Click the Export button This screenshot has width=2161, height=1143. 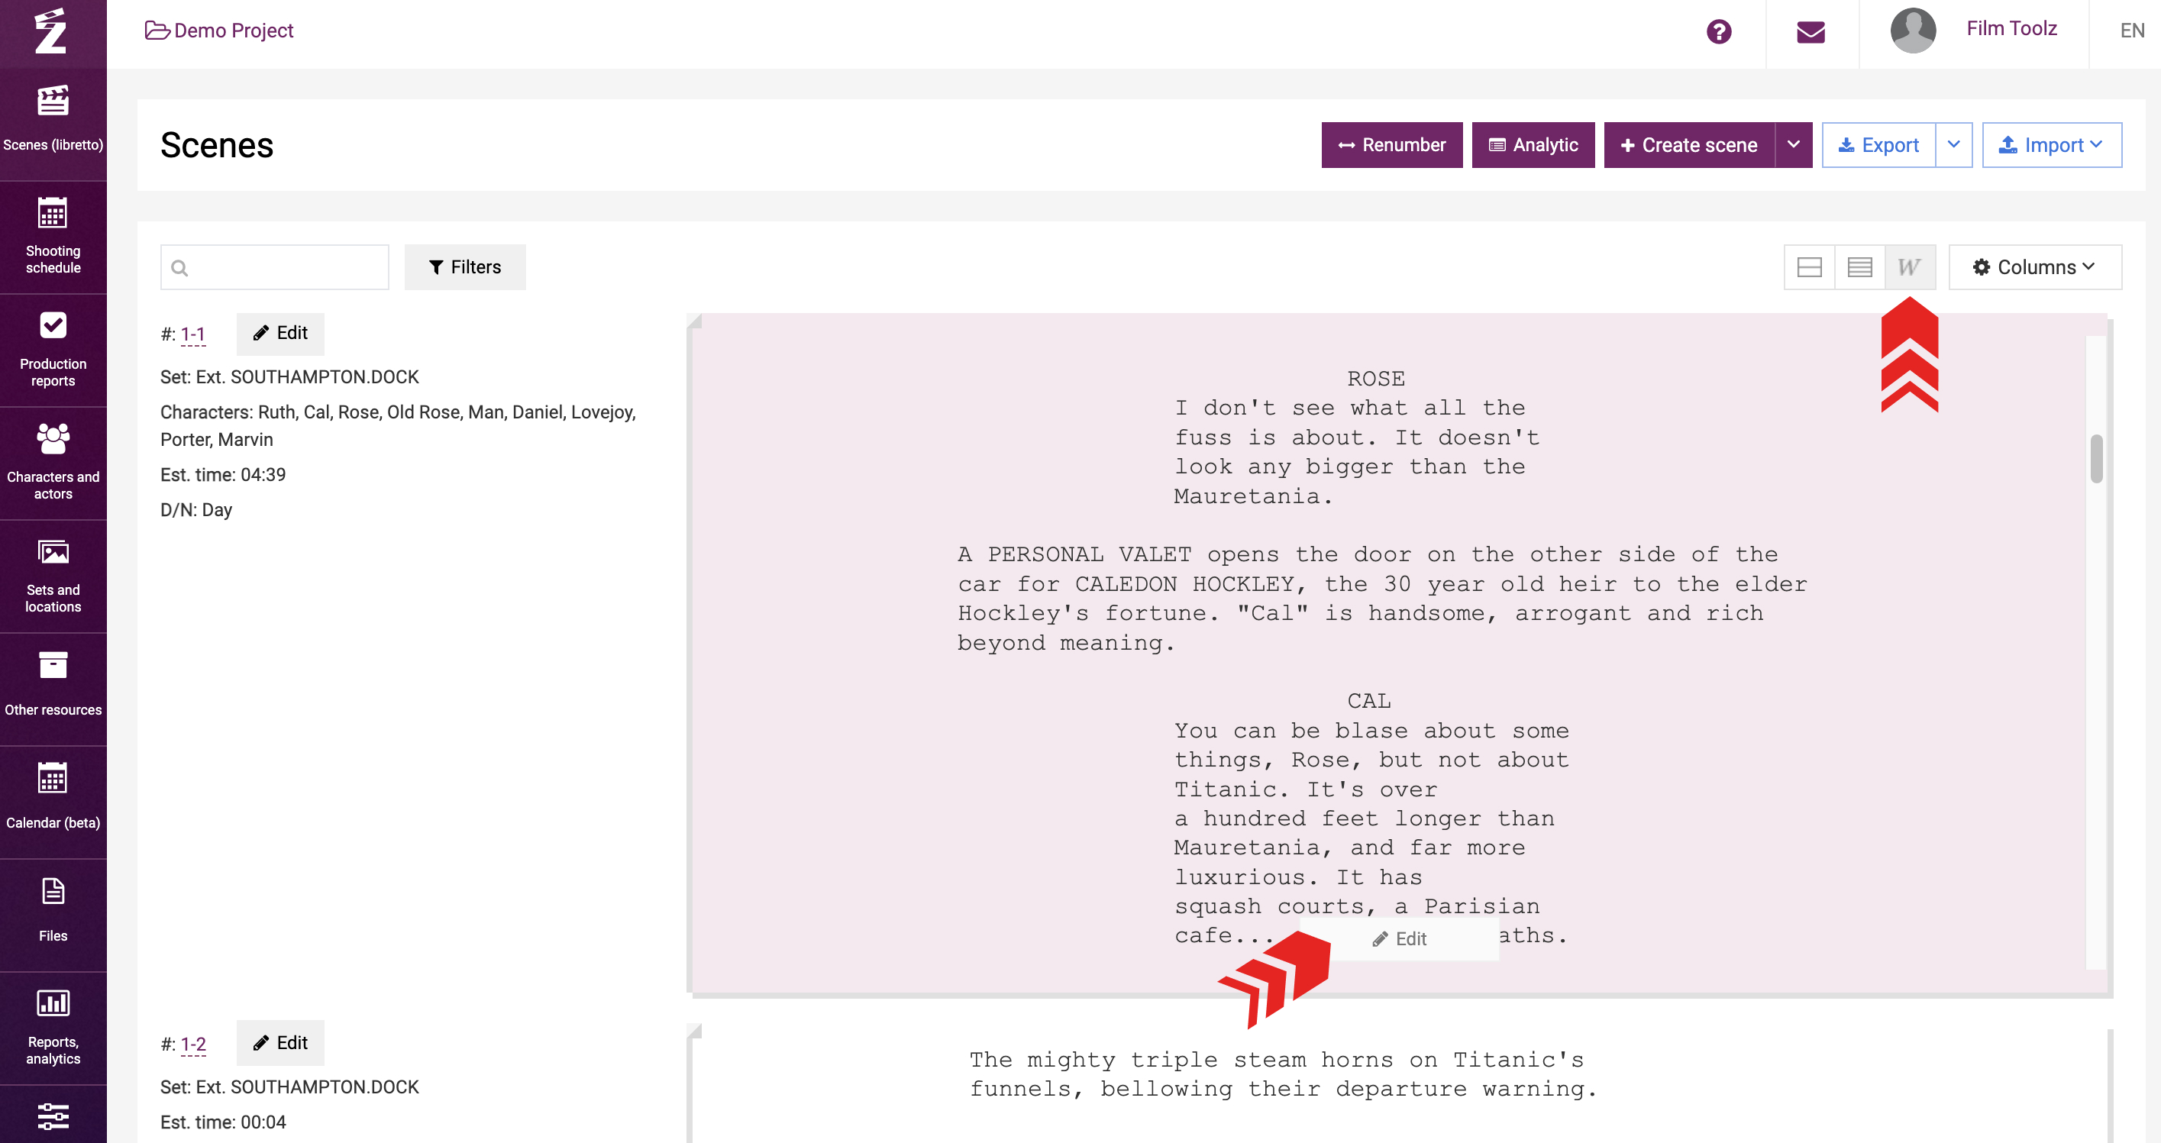(1878, 145)
